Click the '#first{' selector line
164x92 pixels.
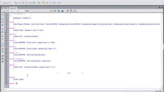coord(13,34)
